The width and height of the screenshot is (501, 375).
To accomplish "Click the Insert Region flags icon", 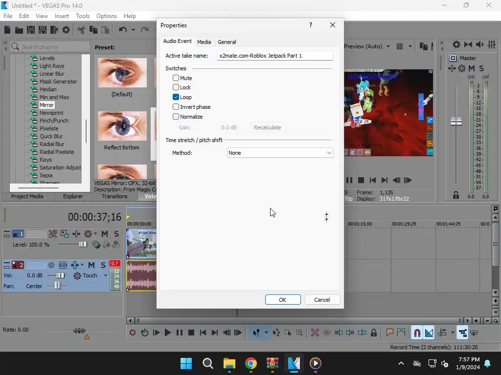I will (x=401, y=333).
